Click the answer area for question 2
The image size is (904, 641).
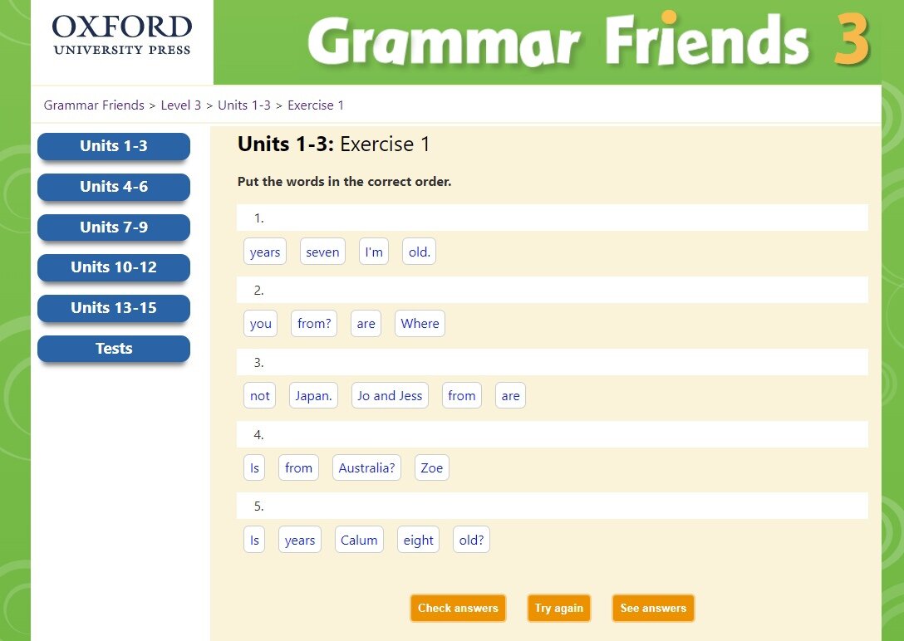(553, 290)
